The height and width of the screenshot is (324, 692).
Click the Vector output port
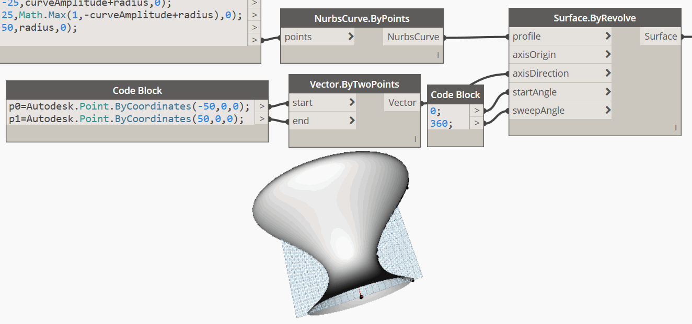(x=402, y=103)
